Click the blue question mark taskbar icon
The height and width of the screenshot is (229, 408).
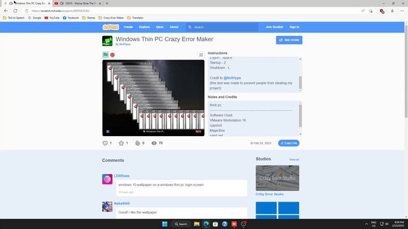[x=225, y=224]
